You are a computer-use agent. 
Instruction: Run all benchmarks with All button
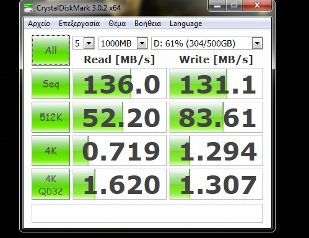(x=51, y=50)
